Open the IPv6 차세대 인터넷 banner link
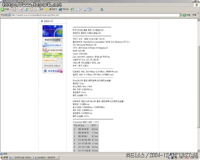200x160 pixels. tap(52, 50)
